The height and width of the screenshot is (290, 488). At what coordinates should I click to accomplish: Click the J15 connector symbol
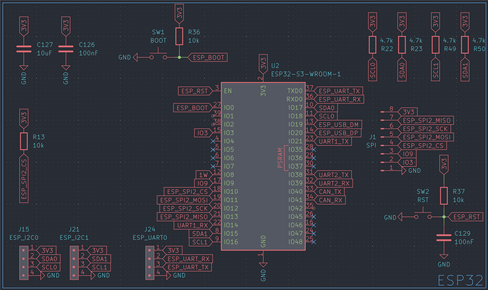tap(24, 263)
